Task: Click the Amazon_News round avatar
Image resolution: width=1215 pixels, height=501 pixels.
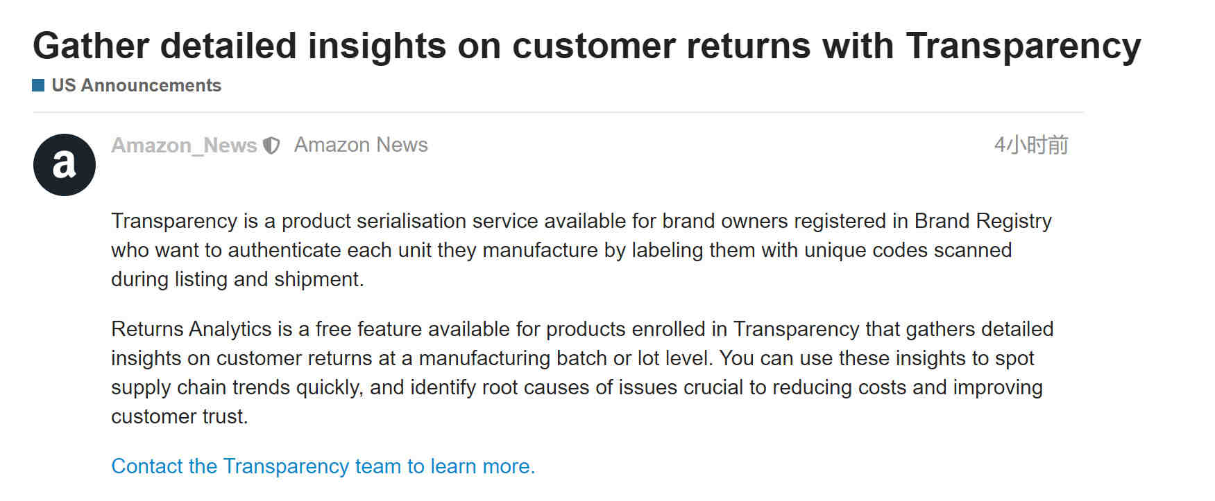Action: point(65,165)
